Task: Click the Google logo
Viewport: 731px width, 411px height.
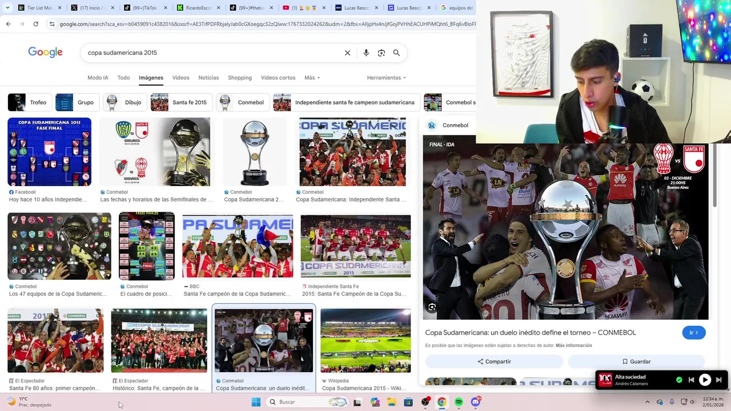Action: (x=45, y=53)
